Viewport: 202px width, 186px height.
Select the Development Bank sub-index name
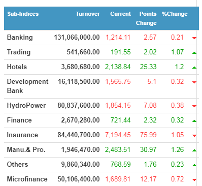[x=27, y=86]
